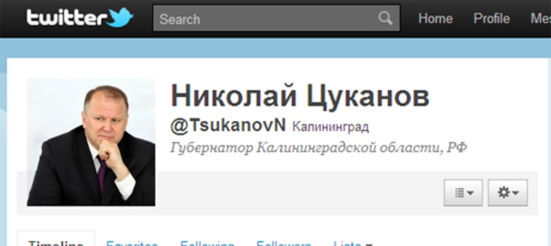Screen dimensions: 551x246
Task: Open the partially visible Messages nav item
Action: tap(540, 18)
